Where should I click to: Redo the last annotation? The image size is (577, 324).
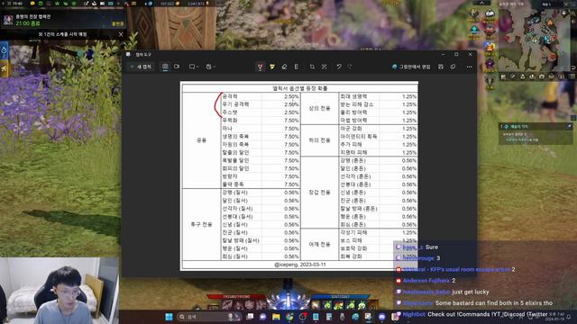coord(350,67)
